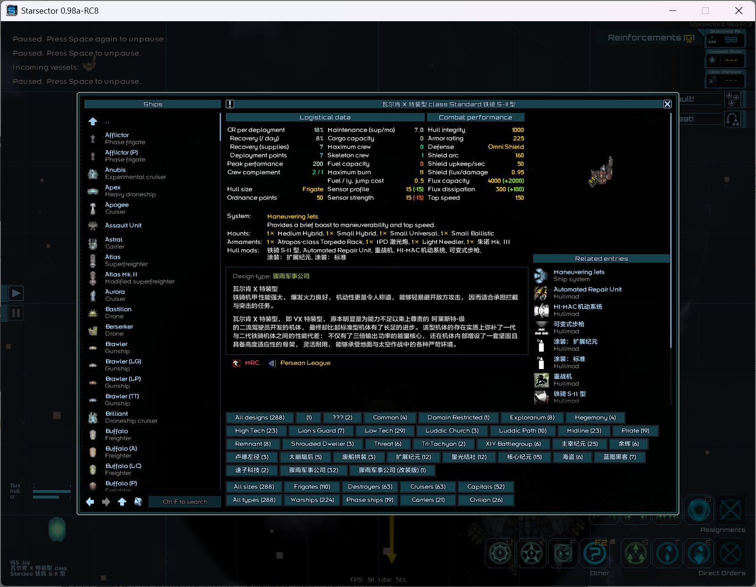Enable the High Tech (23) design filter
756x587 pixels.
(x=256, y=431)
